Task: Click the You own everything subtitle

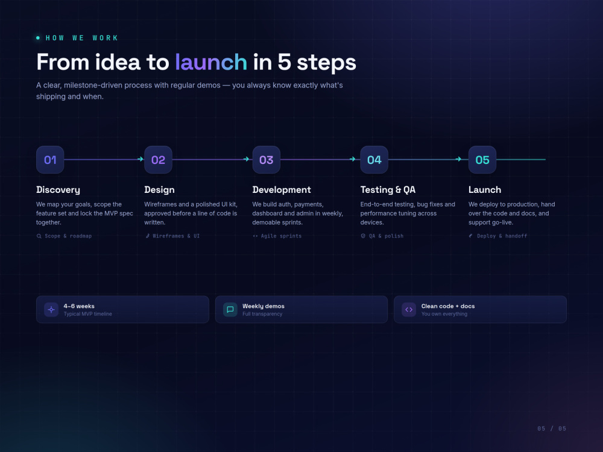Action: click(x=444, y=314)
